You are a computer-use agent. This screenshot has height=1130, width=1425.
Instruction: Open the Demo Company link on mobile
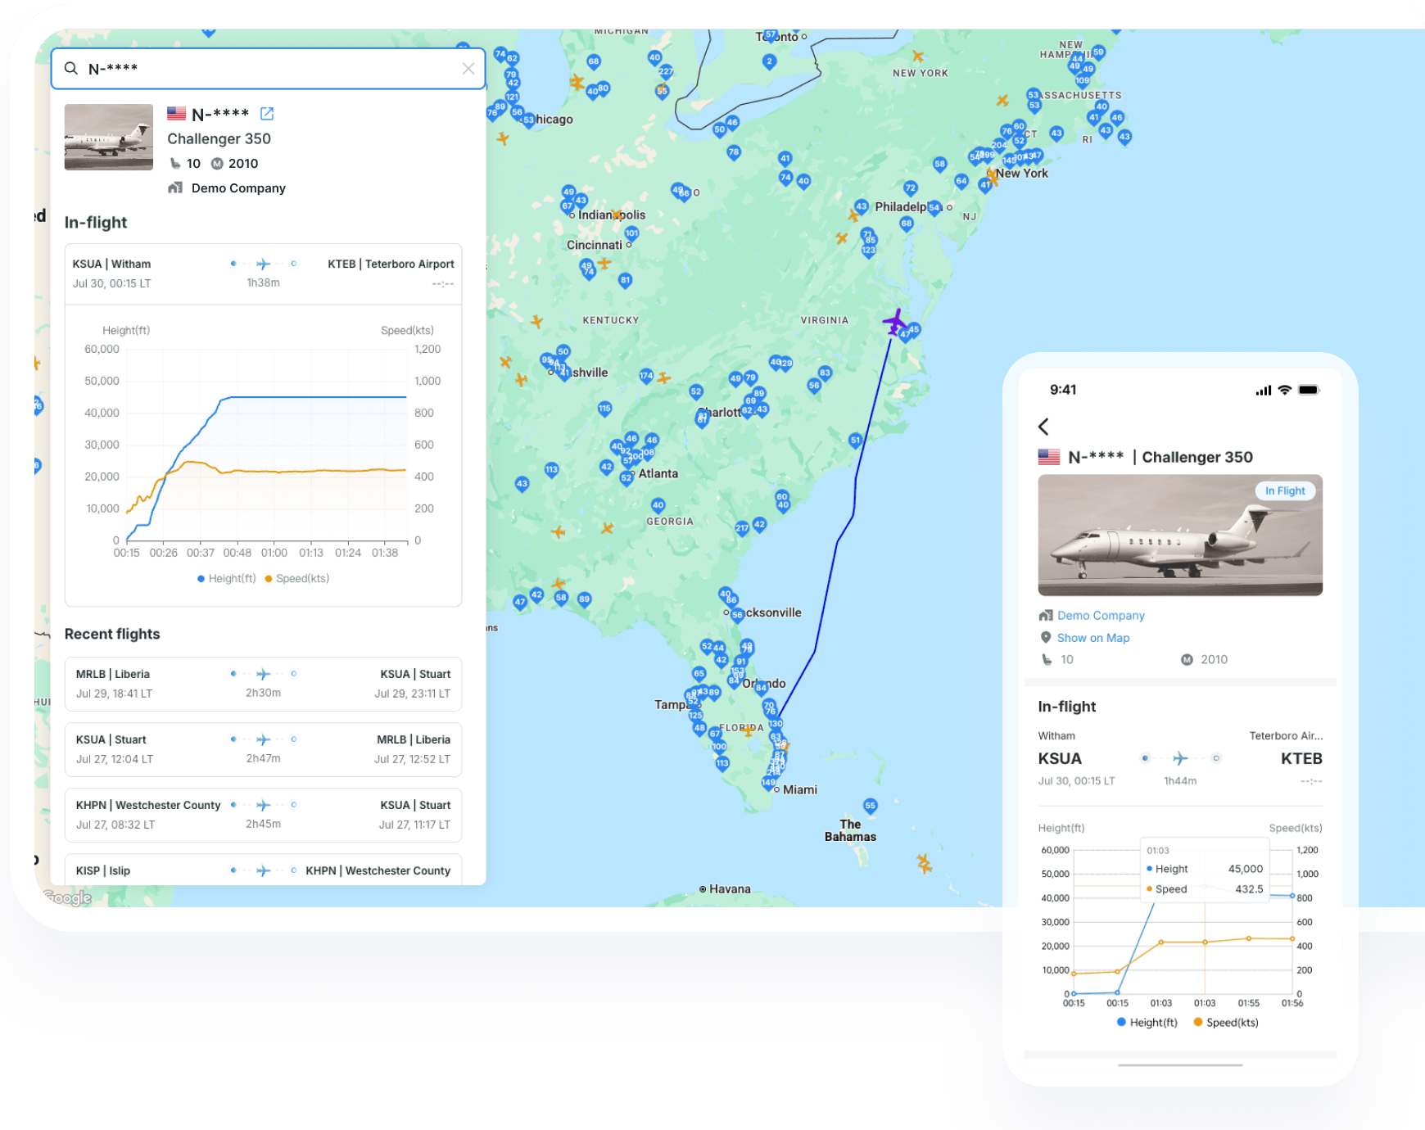click(1100, 615)
